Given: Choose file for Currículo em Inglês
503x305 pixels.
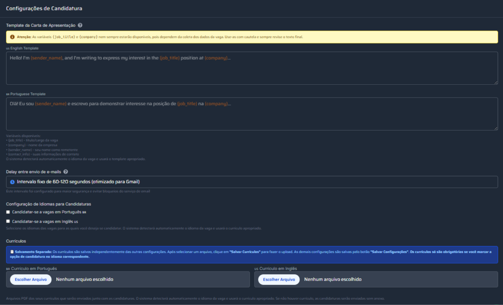Looking at the screenshot, I should (279, 279).
